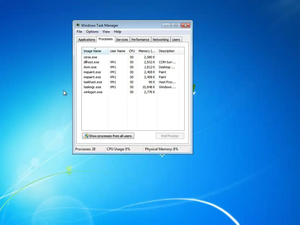Close the Windows Task Manager window
The height and width of the screenshot is (225, 300).
click(185, 25)
